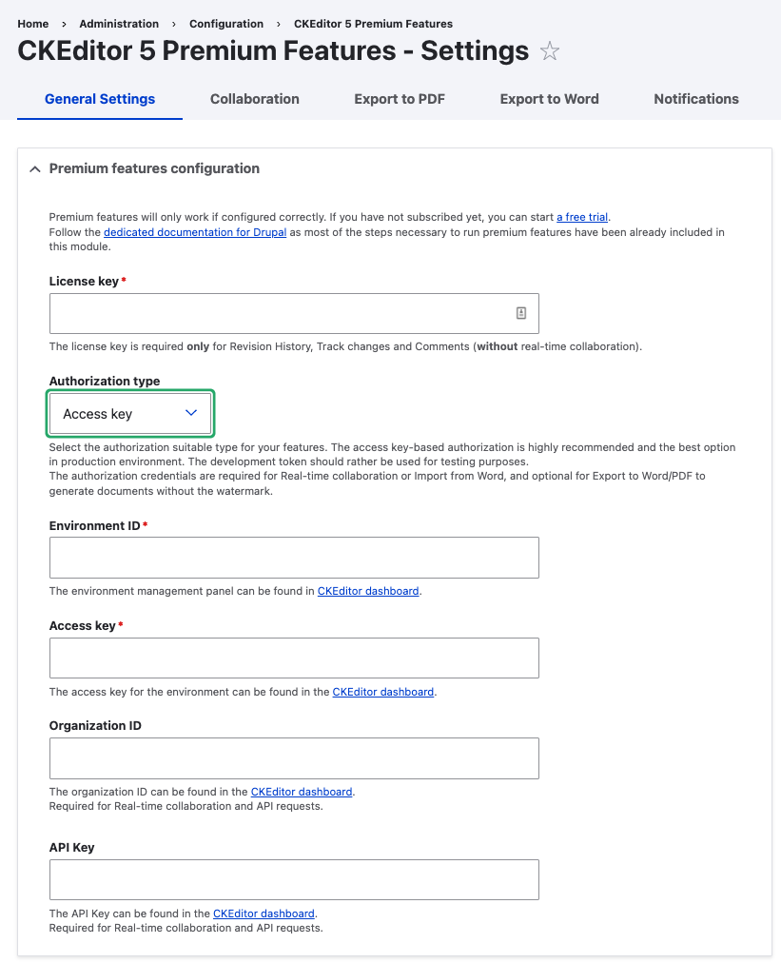Focus the Access key text field
The width and height of the screenshot is (781, 963).
294,658
